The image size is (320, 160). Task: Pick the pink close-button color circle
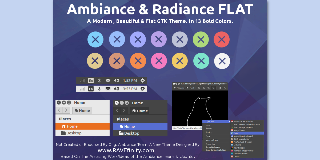(x=159, y=61)
